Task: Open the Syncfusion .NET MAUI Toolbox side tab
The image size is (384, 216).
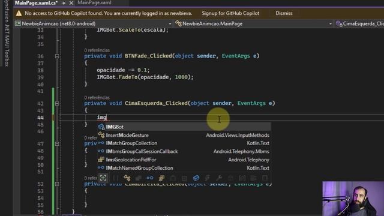Action: pyautogui.click(x=7, y=33)
